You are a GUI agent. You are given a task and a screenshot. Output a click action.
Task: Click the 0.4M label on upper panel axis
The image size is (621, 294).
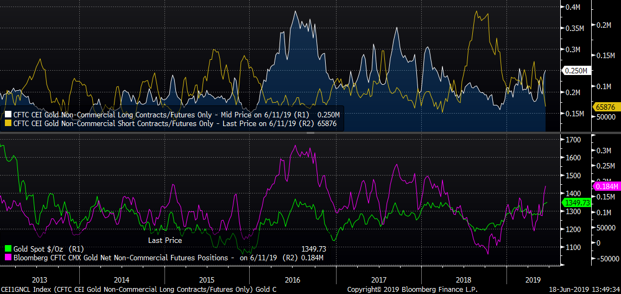pos(573,7)
